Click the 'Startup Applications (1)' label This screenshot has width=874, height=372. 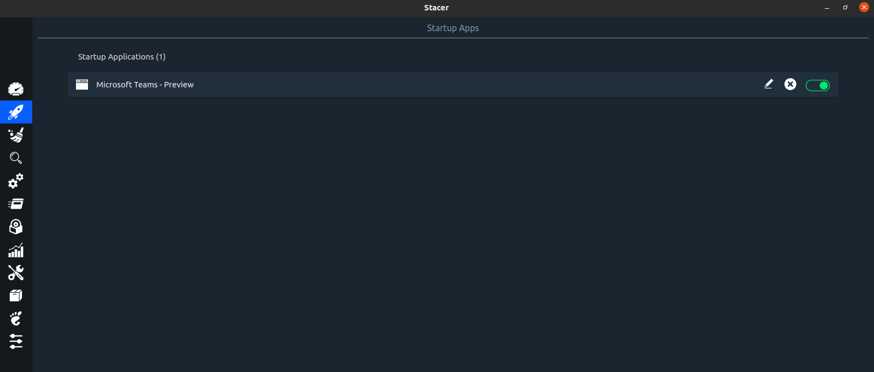pos(122,57)
